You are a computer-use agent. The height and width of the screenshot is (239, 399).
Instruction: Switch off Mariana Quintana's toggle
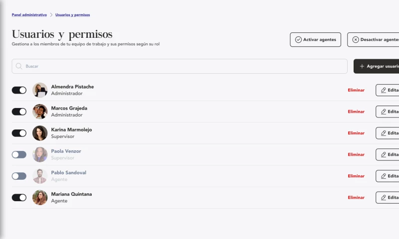[19, 197]
